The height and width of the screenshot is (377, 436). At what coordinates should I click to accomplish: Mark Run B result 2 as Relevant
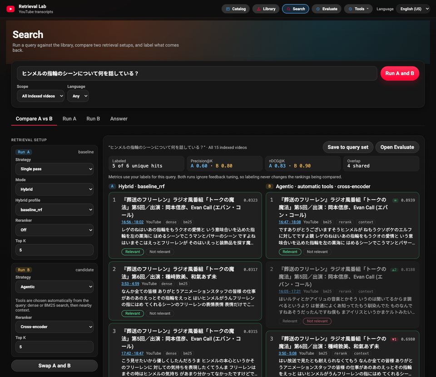click(x=290, y=321)
